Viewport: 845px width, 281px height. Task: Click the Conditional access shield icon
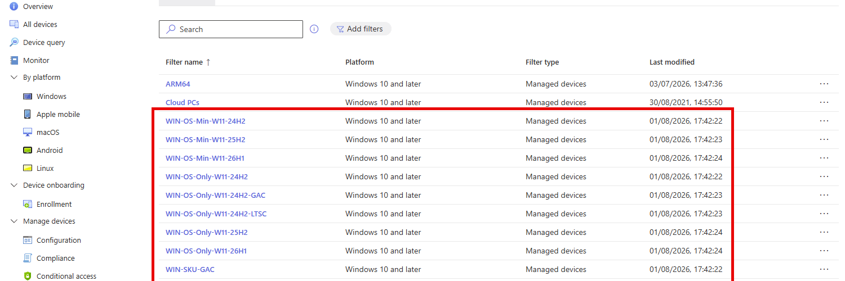pyautogui.click(x=28, y=276)
